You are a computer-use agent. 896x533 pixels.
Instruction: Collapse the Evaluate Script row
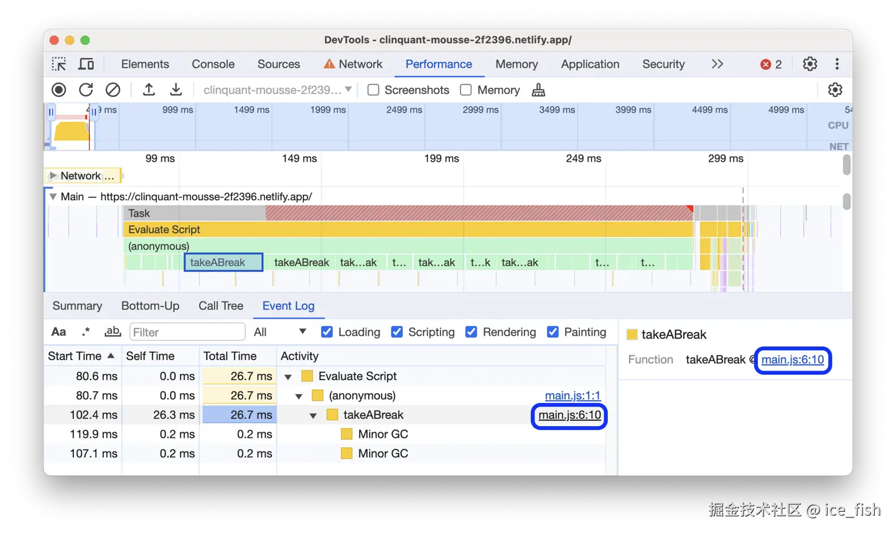(288, 377)
